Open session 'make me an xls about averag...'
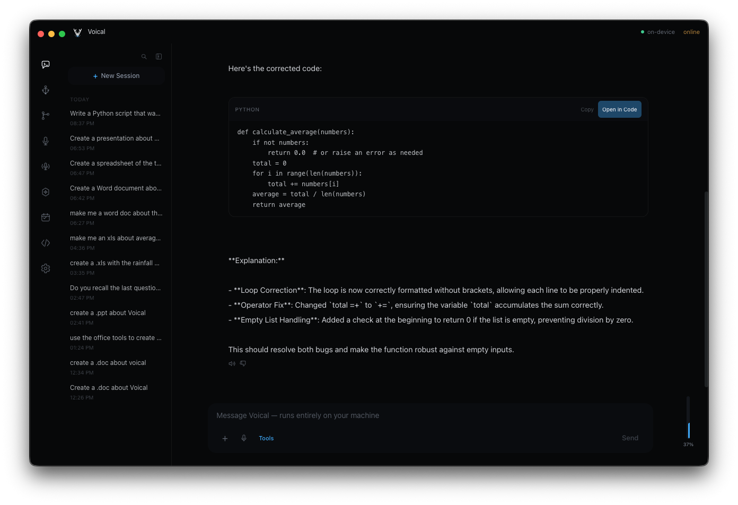This screenshot has height=505, width=738. click(116, 242)
